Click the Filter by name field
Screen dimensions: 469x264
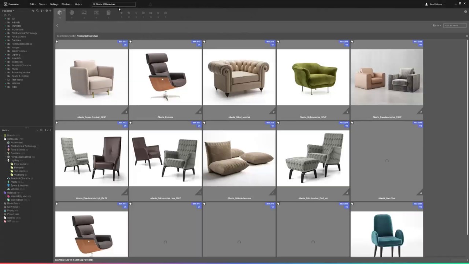[x=455, y=26]
